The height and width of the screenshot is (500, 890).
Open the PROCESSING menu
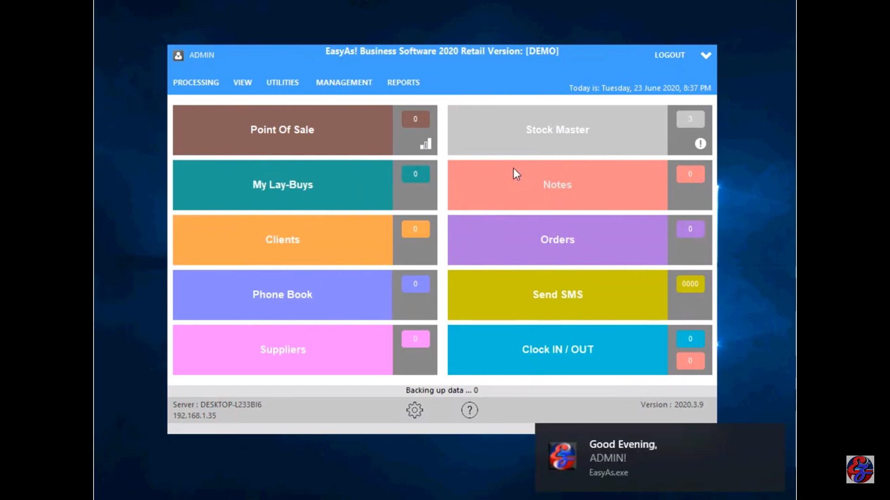pyautogui.click(x=196, y=82)
